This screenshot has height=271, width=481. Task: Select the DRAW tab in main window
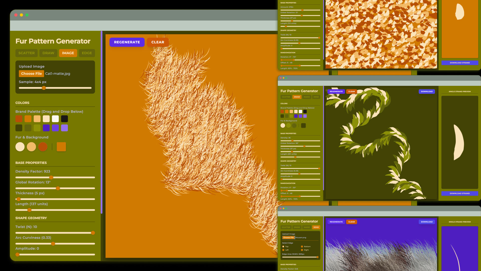pyautogui.click(x=48, y=53)
